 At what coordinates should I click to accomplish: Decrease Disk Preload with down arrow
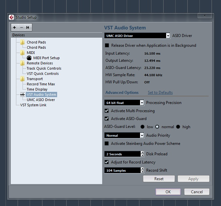click(142, 155)
